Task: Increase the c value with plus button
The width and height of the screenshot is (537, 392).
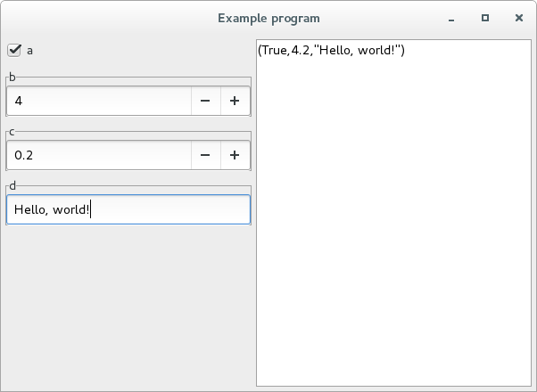Action: pos(235,155)
